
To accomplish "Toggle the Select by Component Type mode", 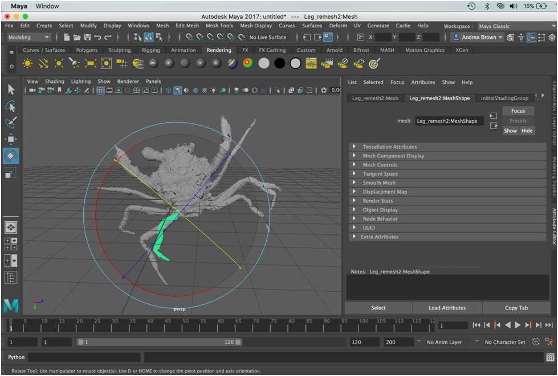I will click(x=158, y=38).
